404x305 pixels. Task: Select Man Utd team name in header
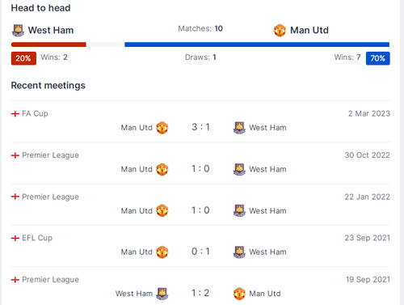tap(309, 30)
